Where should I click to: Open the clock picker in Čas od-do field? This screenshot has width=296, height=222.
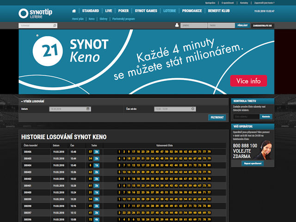pos(193,109)
